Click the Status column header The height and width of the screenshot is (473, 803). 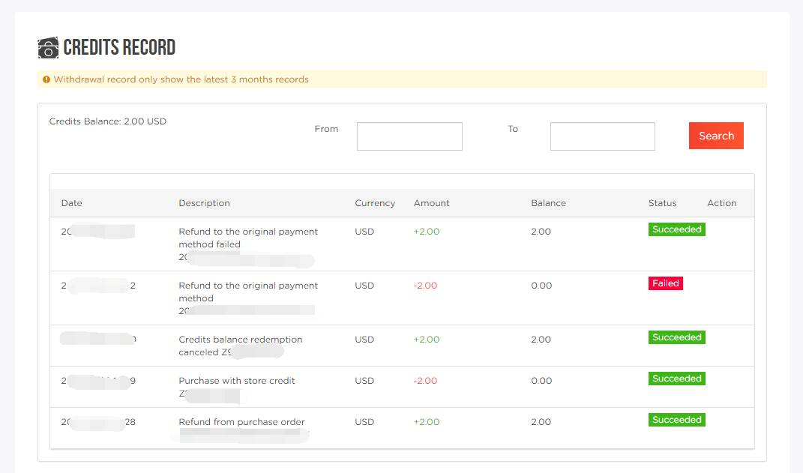662,203
